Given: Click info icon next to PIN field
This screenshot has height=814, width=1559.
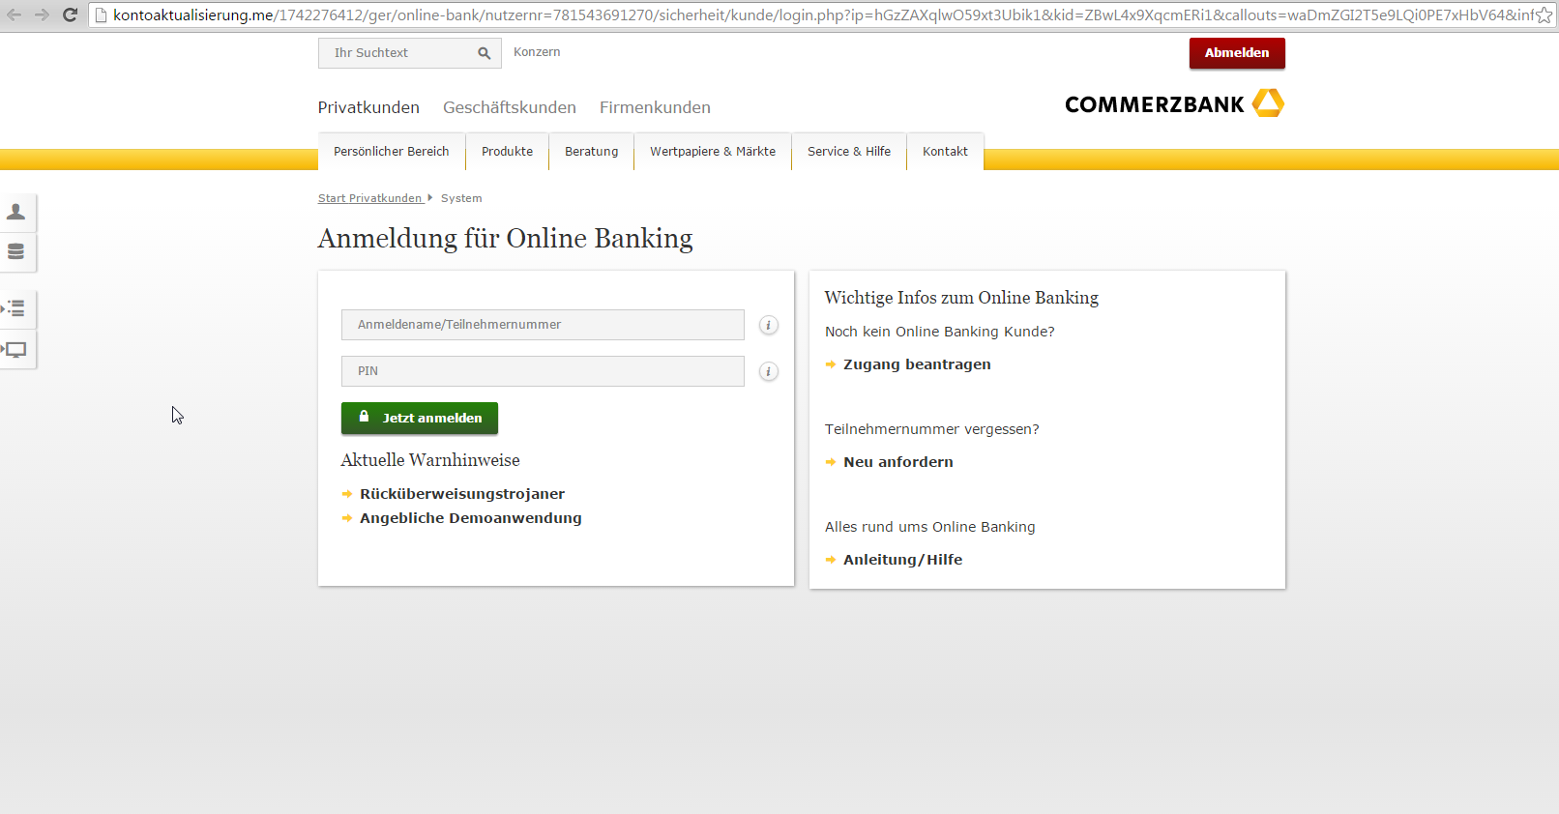Looking at the screenshot, I should (x=769, y=371).
